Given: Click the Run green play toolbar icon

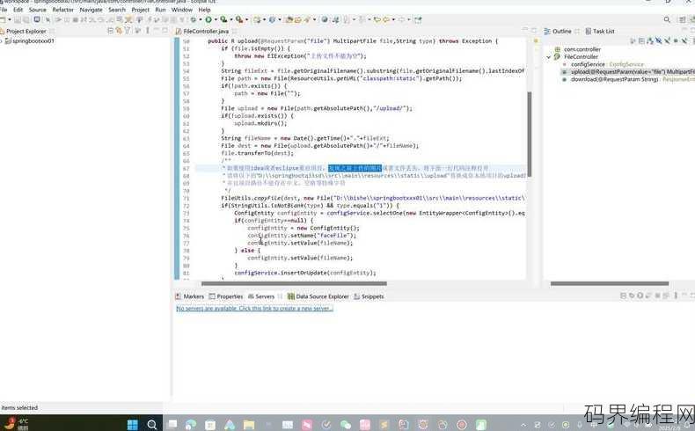Looking at the screenshot, I should (208, 19).
